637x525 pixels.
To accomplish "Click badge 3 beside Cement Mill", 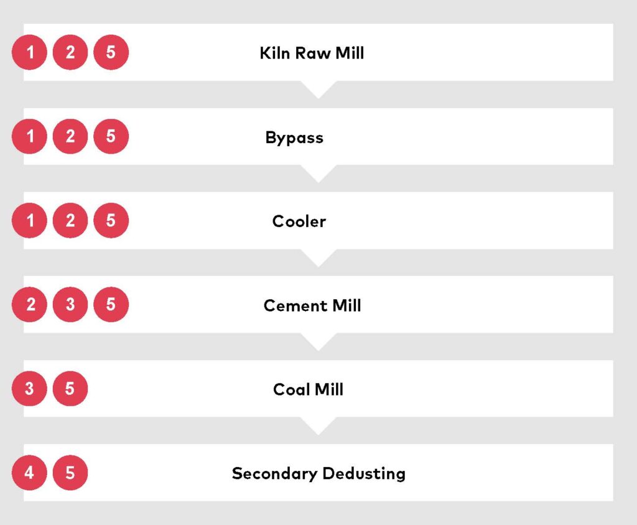I will tap(70, 304).
